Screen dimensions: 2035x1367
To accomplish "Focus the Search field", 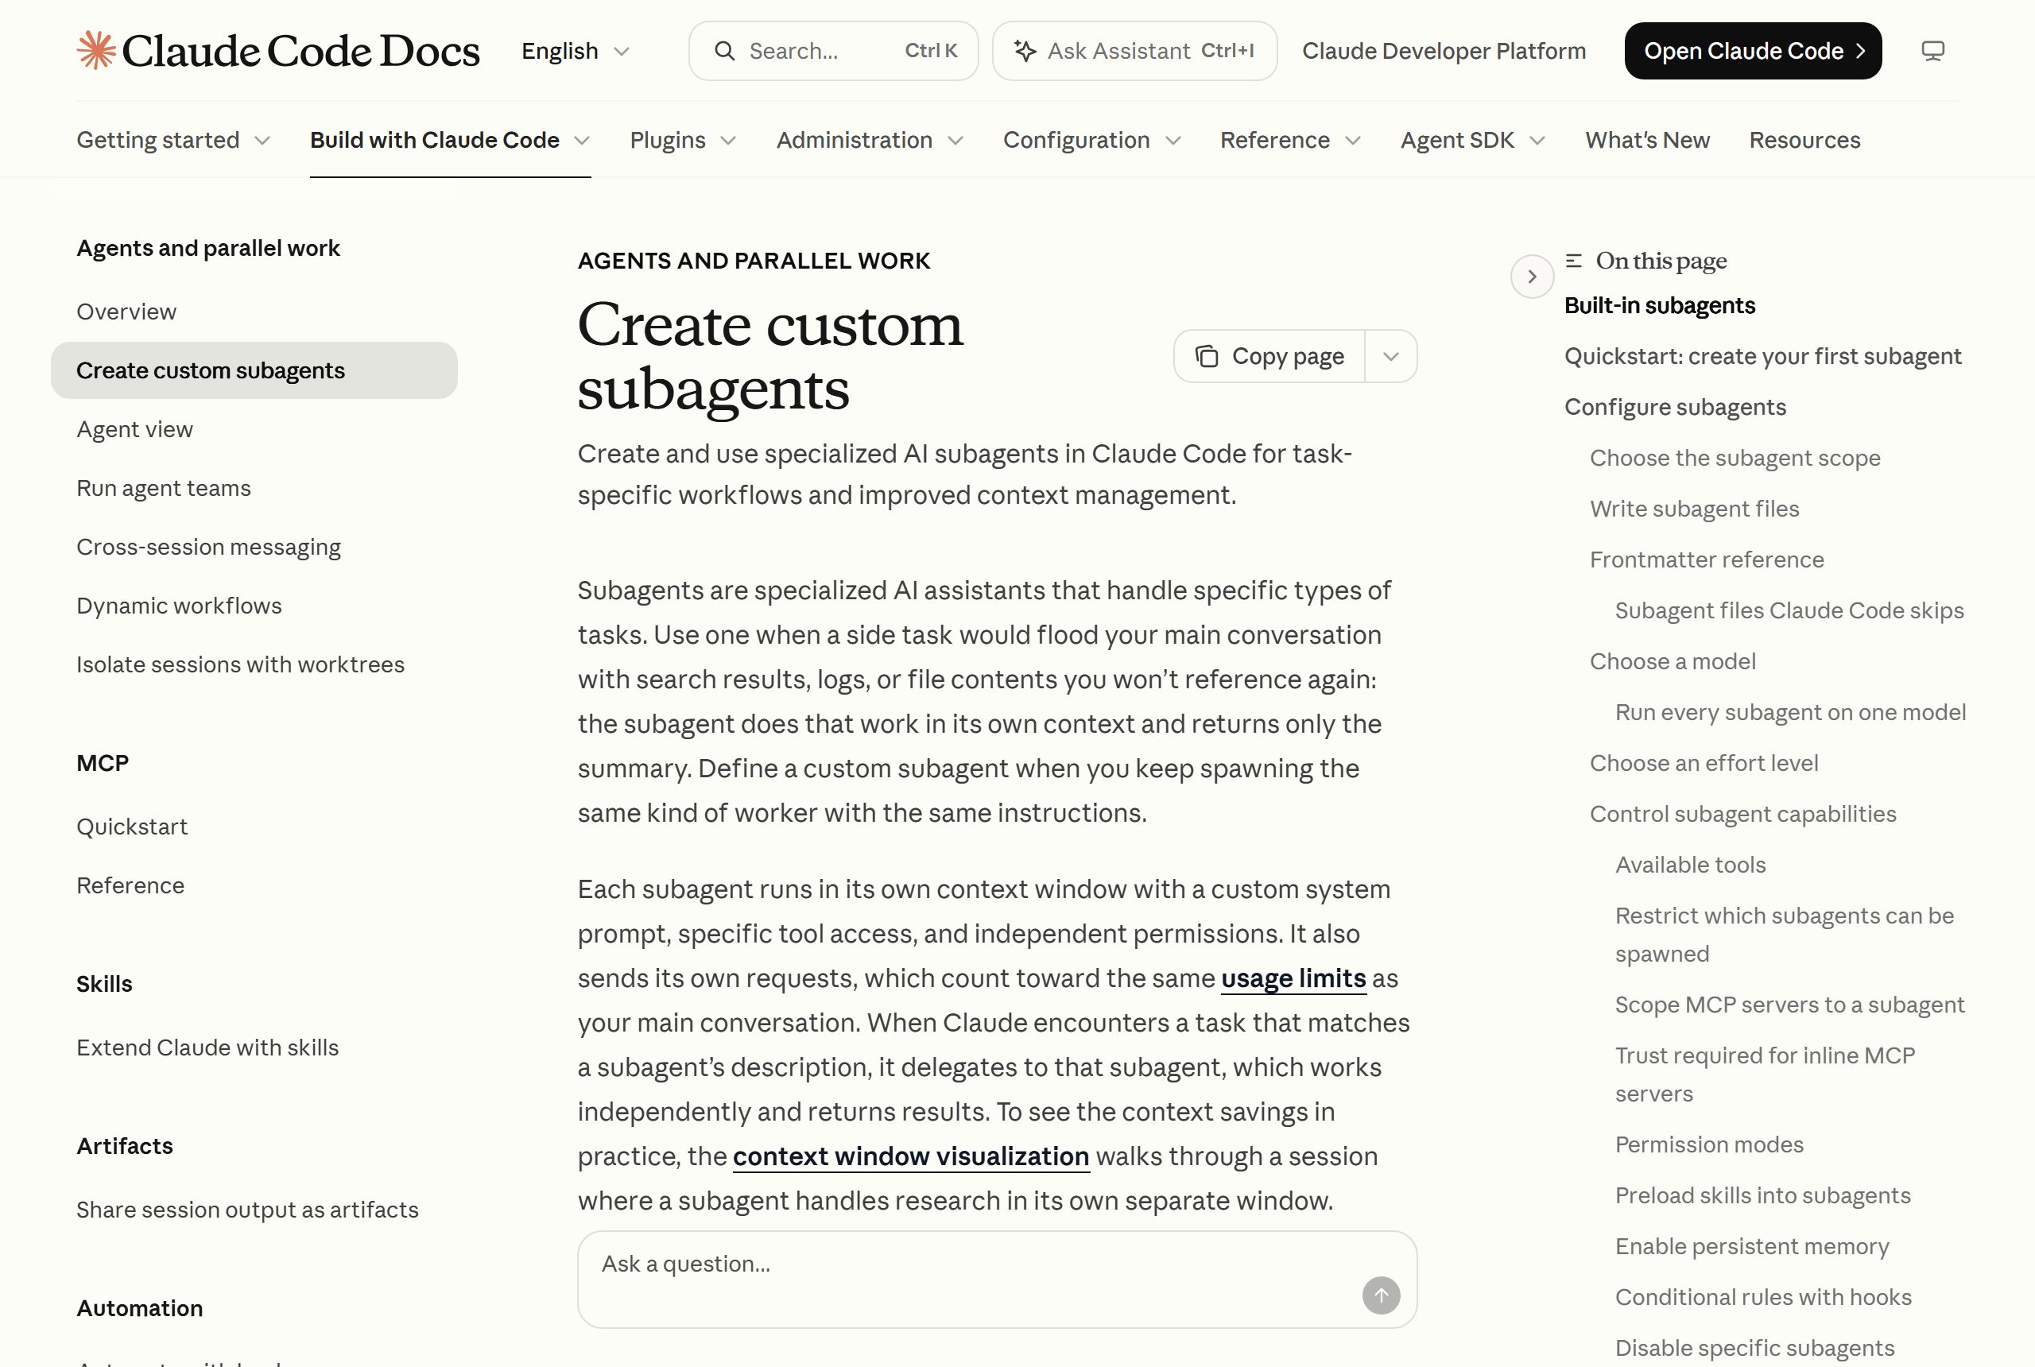I will [x=834, y=51].
